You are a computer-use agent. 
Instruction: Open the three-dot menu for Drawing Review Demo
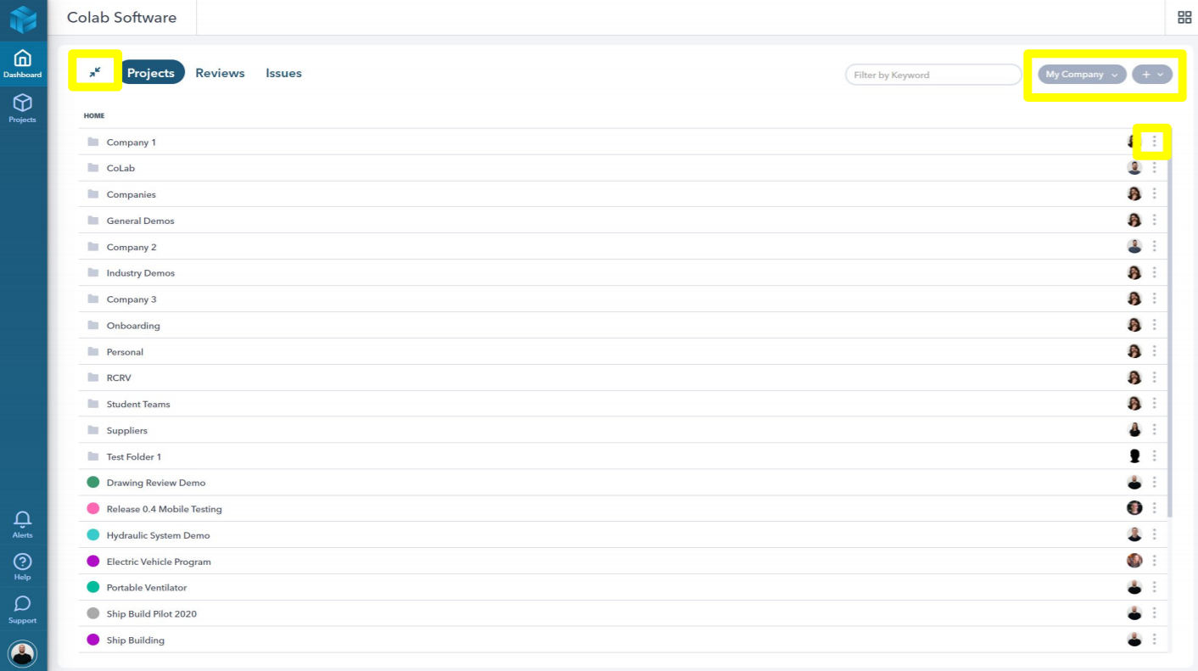pos(1154,483)
